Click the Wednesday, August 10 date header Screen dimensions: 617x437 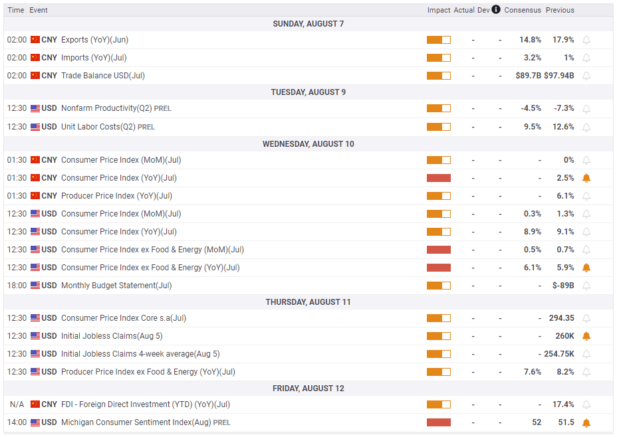pyautogui.click(x=308, y=144)
